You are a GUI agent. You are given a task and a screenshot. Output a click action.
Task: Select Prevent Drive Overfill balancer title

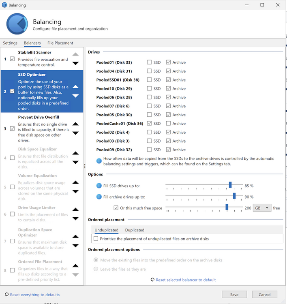click(x=39, y=117)
